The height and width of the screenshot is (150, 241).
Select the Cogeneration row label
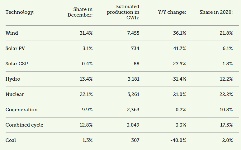click(21, 110)
